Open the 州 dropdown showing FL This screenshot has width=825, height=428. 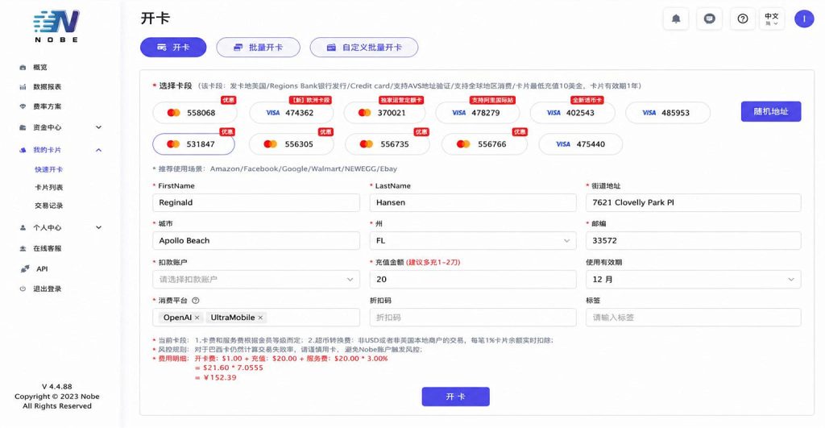tap(473, 240)
